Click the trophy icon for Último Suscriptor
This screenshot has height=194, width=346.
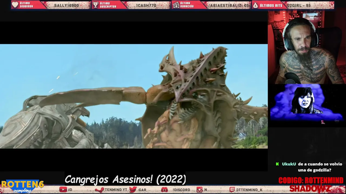click(x=95, y=5)
